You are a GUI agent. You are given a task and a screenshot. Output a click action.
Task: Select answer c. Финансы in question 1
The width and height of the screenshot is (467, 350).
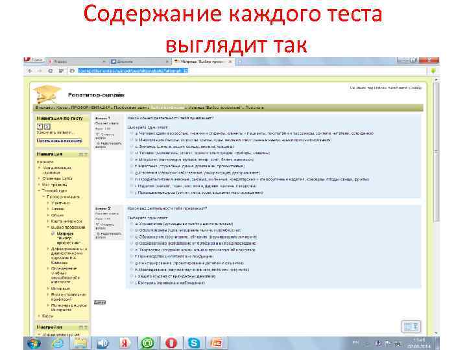(131, 146)
